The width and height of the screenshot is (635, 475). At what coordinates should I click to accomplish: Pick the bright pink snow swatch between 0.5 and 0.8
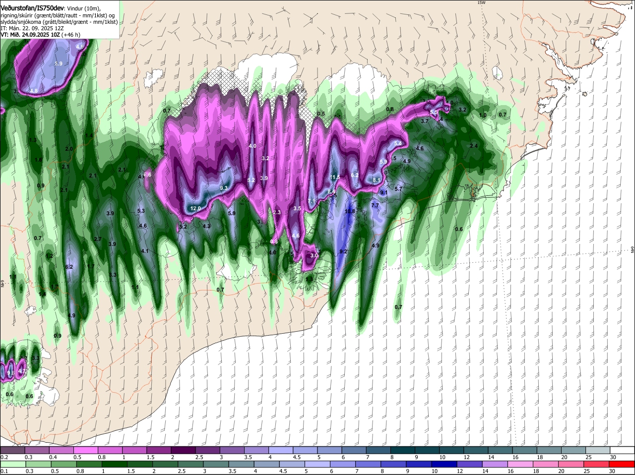tap(86, 450)
